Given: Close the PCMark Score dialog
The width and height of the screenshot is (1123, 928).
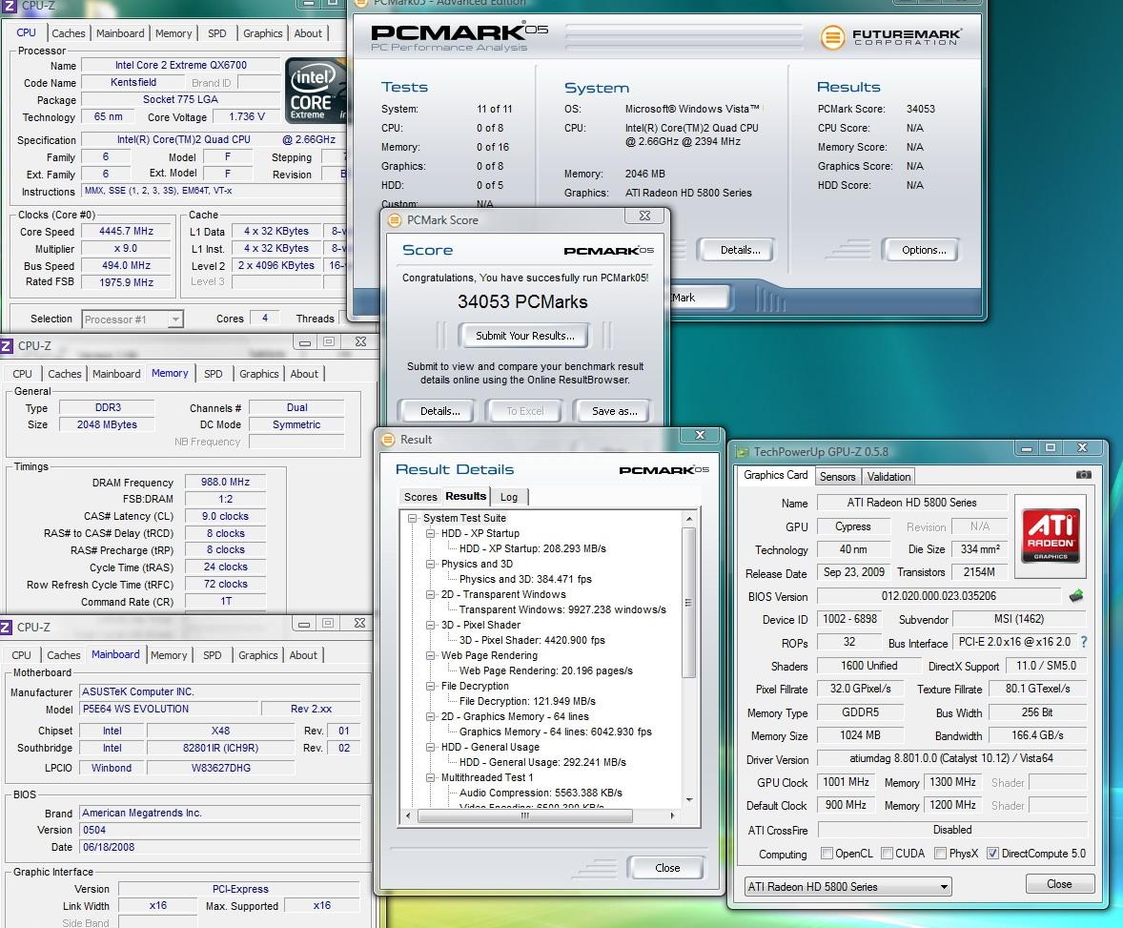Looking at the screenshot, I should coord(644,216).
